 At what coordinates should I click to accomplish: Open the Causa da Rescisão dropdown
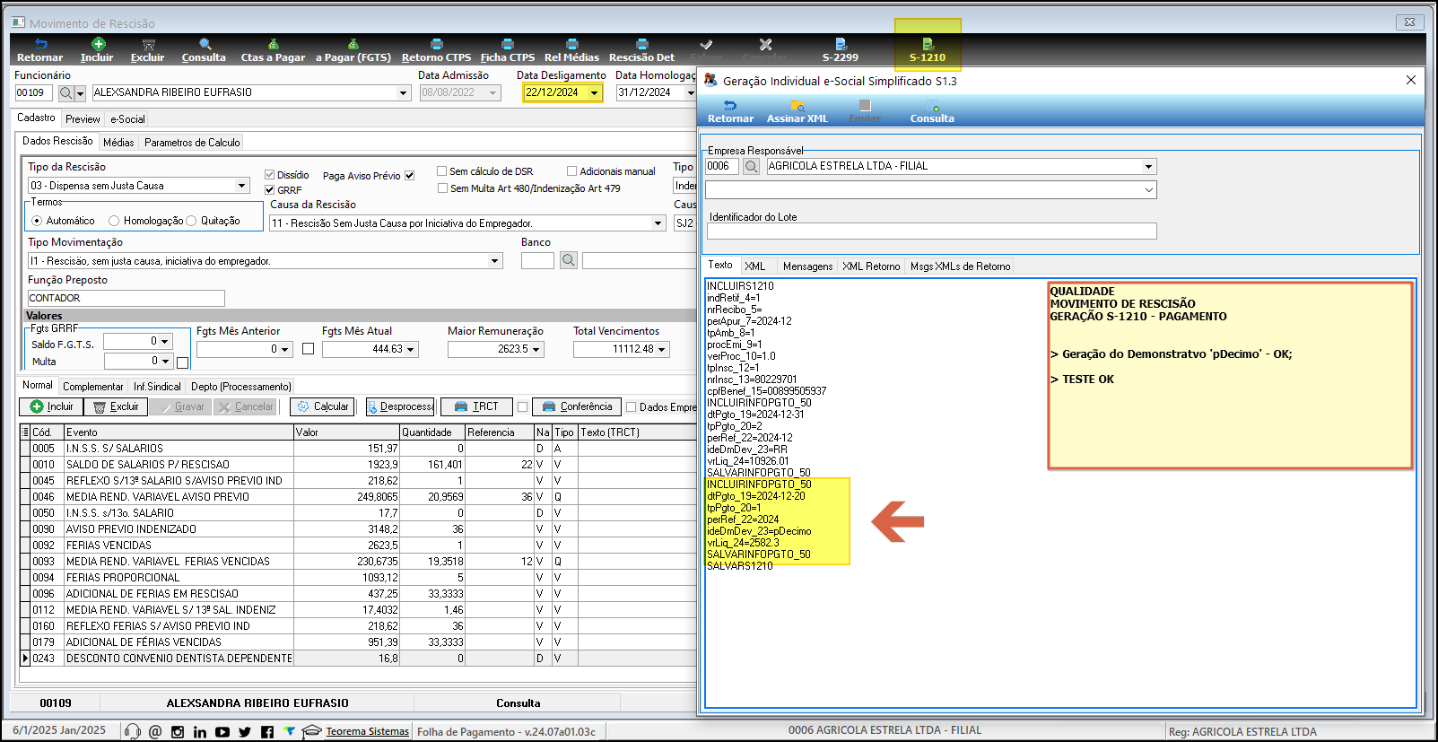click(658, 223)
